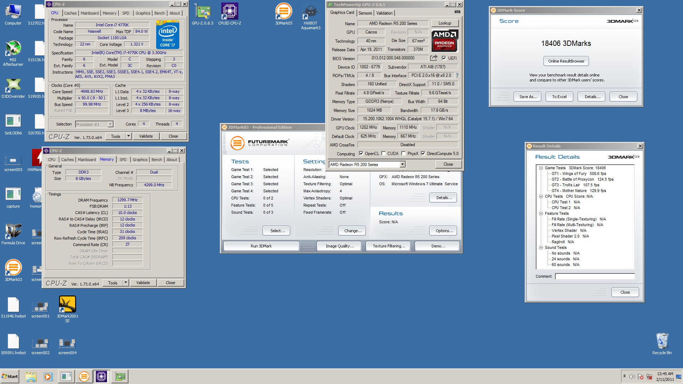Viewport: 683px width, 384px height.
Task: Open Windows Media Player taskbar icon
Action: 48,377
